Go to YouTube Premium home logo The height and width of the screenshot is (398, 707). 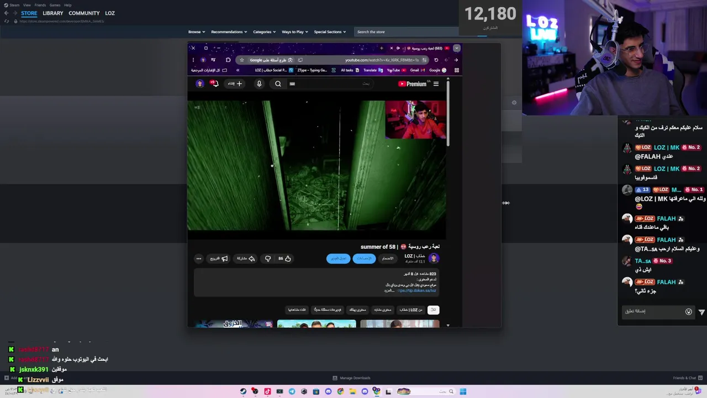pyautogui.click(x=413, y=84)
